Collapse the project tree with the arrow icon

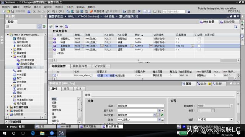[45, 16]
